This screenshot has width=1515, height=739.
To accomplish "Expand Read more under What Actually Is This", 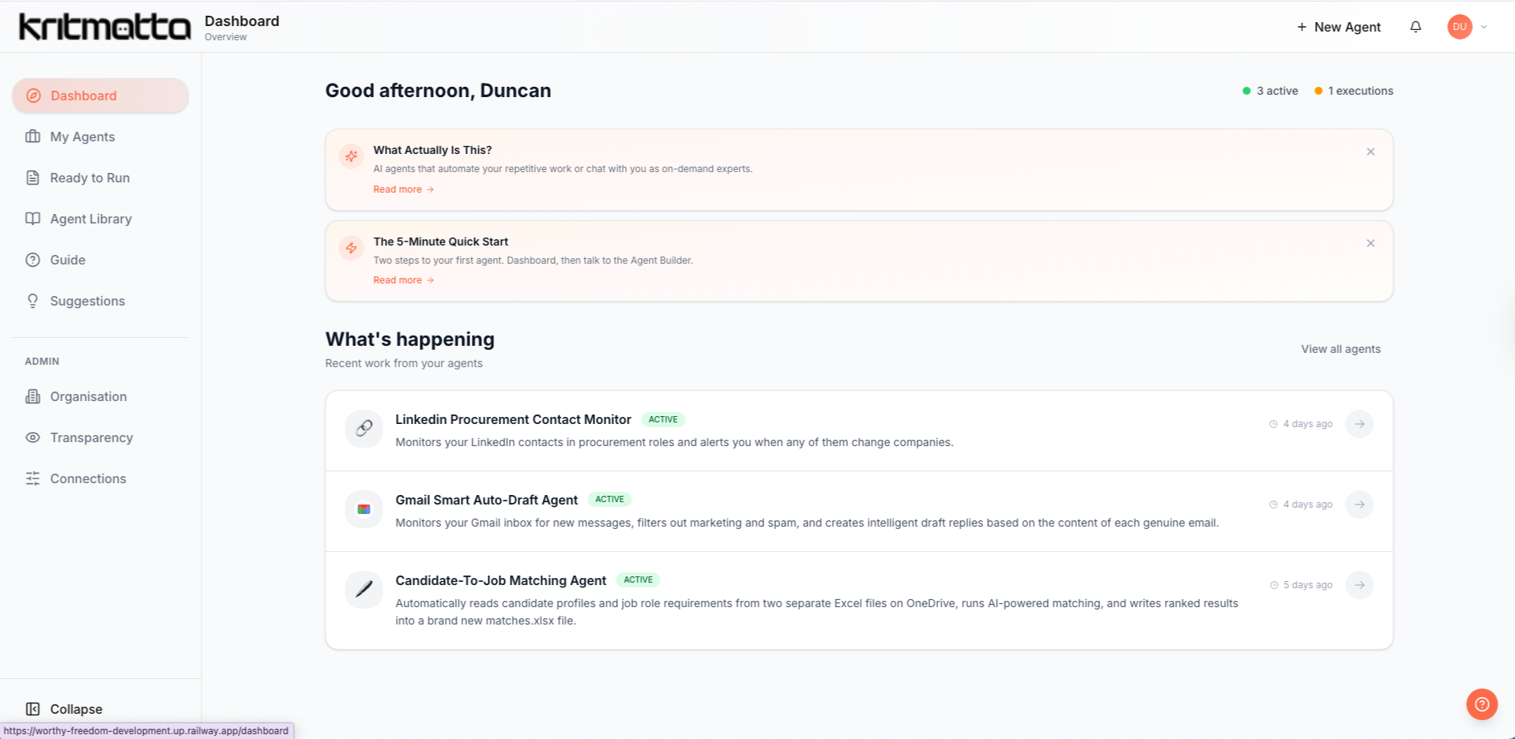I will 403,189.
